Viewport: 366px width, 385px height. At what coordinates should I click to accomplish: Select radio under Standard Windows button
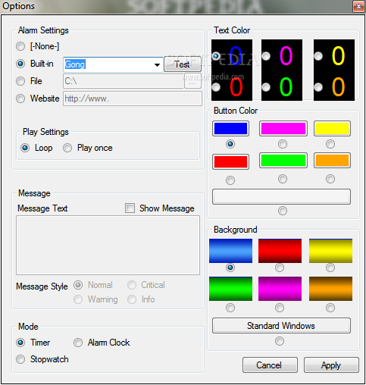tap(280, 341)
